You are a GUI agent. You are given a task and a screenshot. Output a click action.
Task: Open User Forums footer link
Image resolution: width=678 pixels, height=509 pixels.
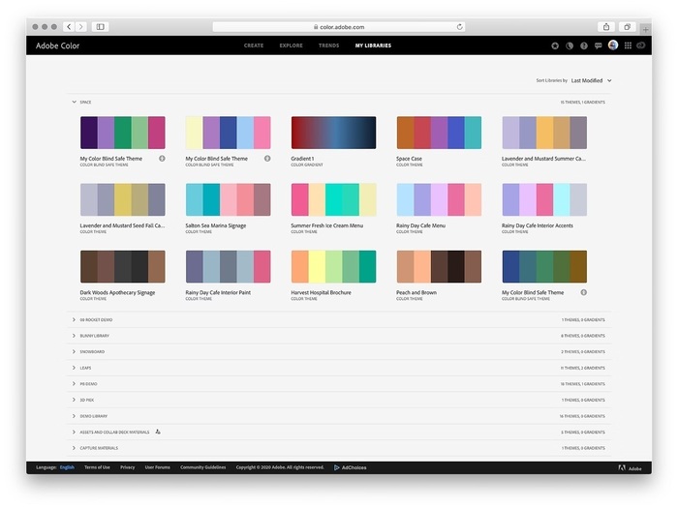coord(157,467)
